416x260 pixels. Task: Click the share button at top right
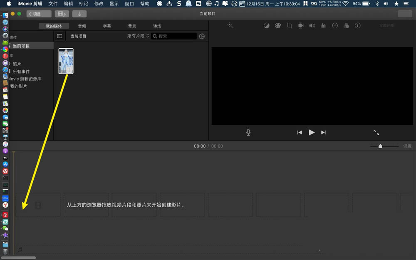pyautogui.click(x=405, y=14)
